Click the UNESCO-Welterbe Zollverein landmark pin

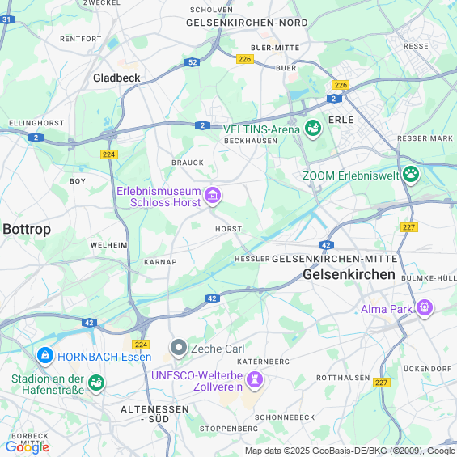pyautogui.click(x=255, y=380)
